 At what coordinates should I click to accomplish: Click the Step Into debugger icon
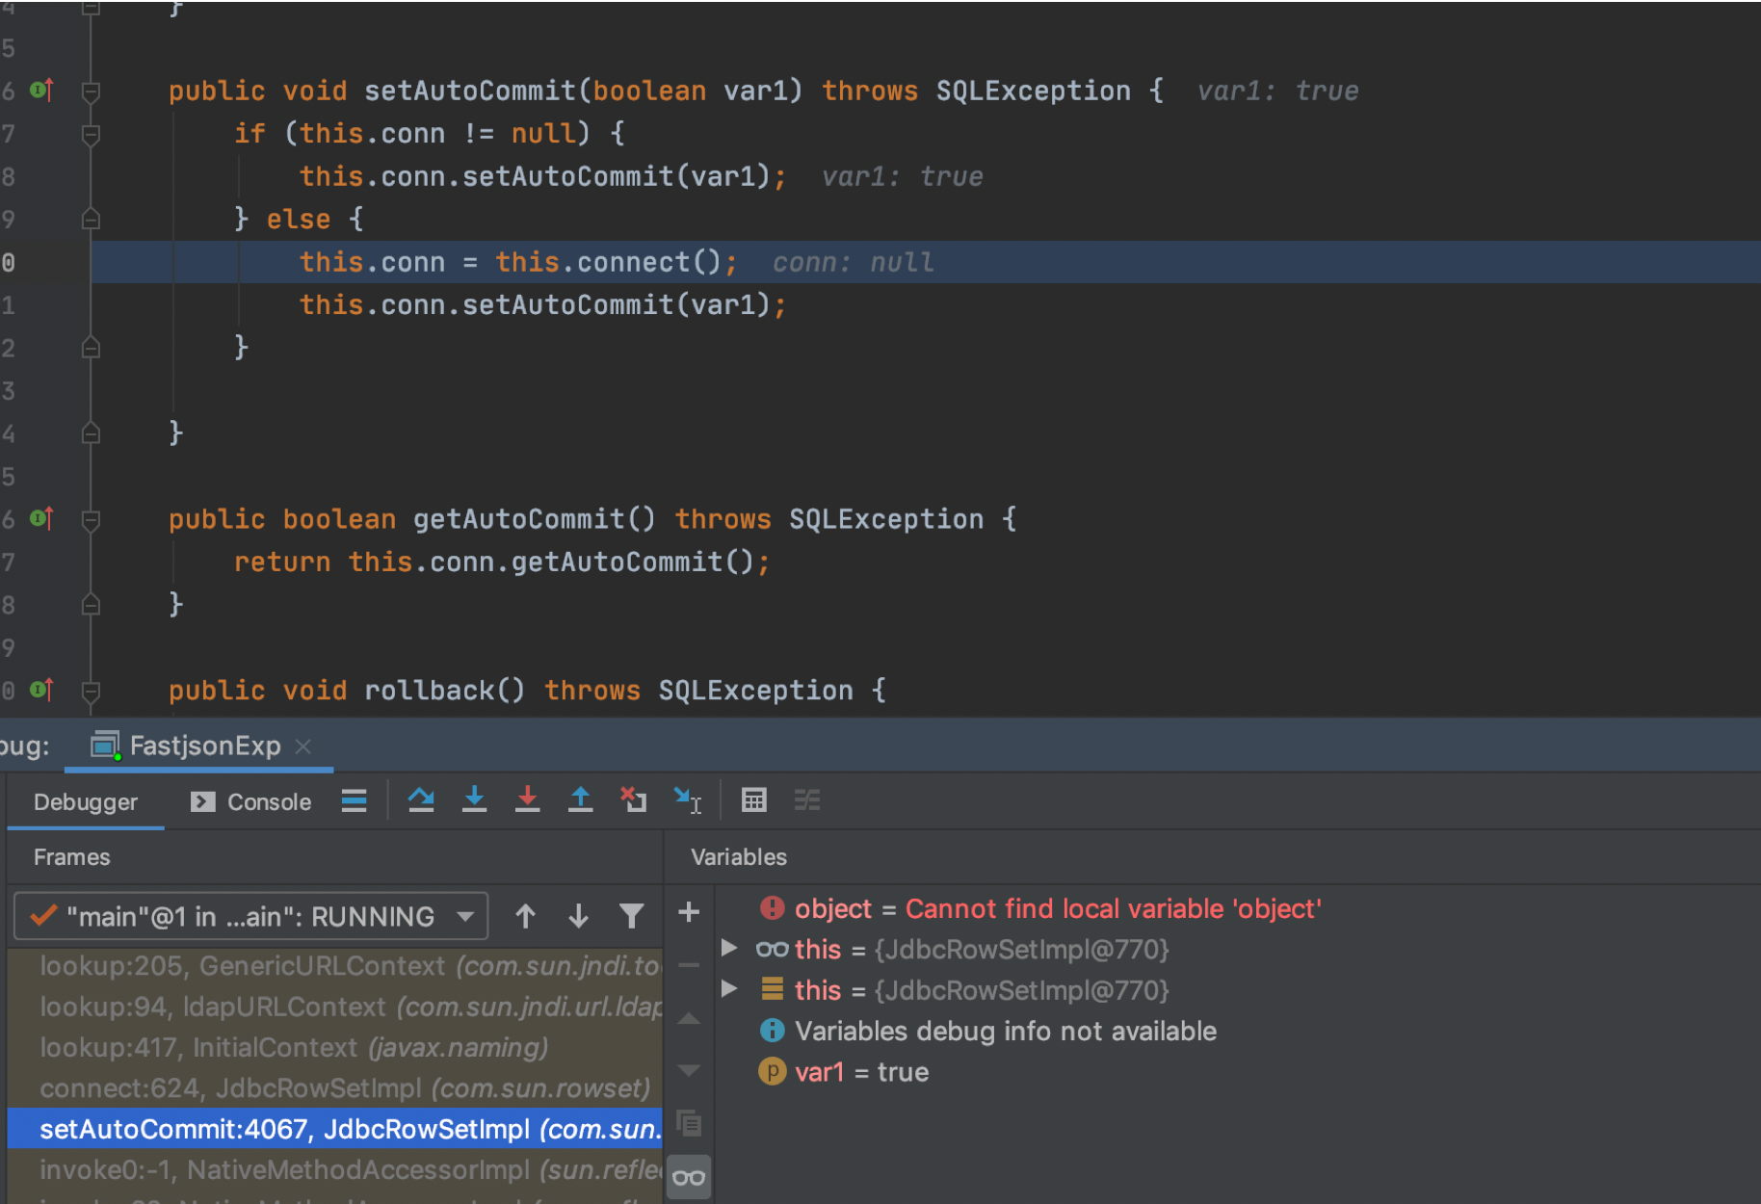tap(474, 800)
